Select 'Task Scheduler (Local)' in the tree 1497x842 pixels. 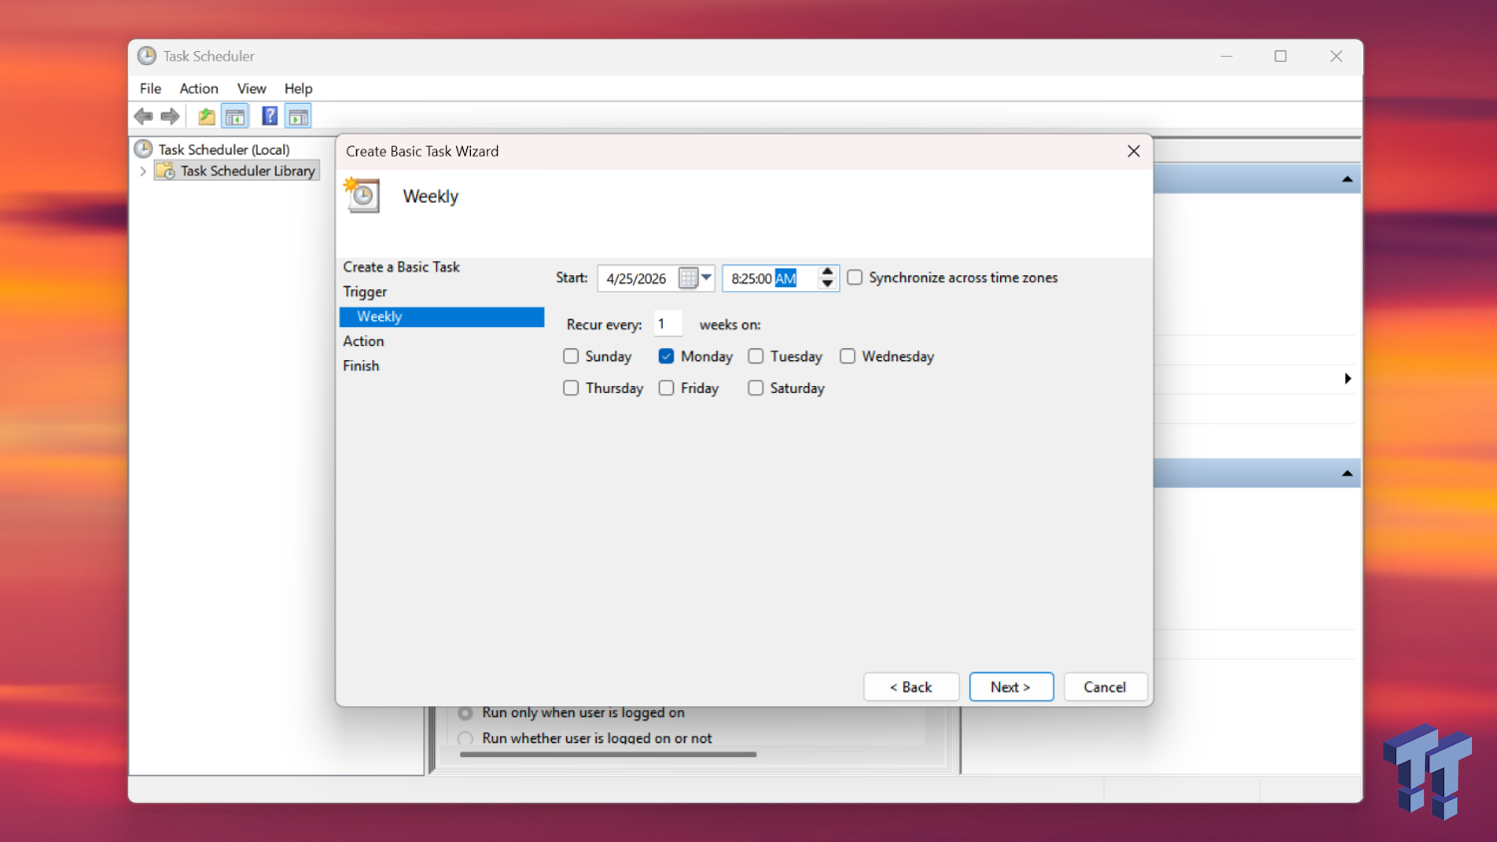[x=225, y=150]
